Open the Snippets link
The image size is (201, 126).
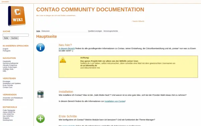[6, 118]
